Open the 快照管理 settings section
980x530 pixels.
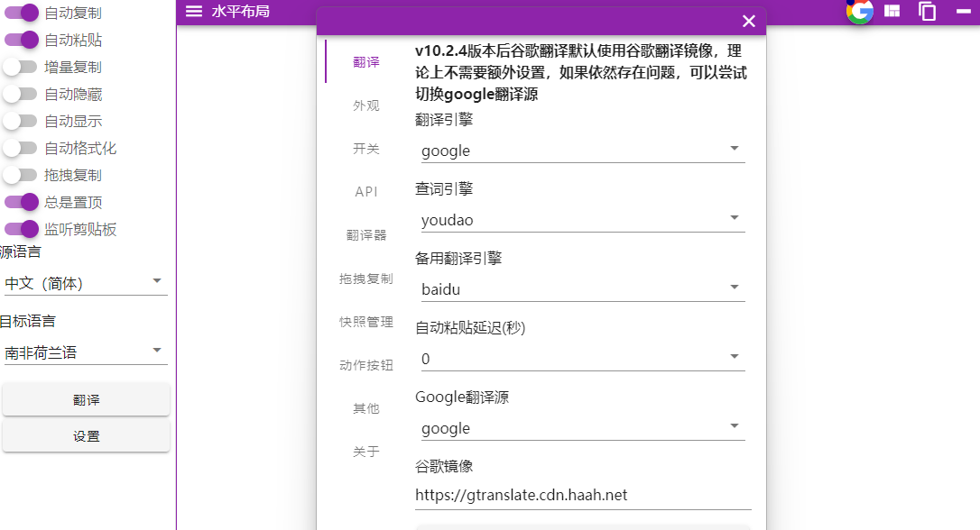[x=365, y=321]
